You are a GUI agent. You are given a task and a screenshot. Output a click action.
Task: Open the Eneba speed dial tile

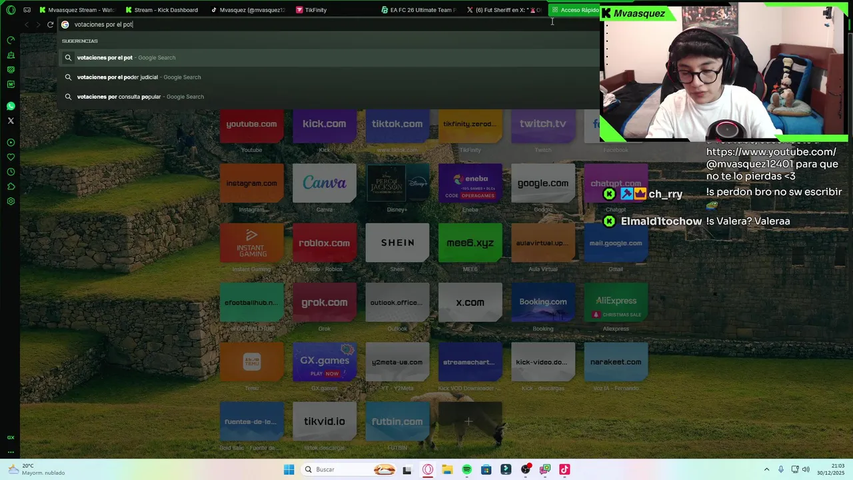click(470, 183)
